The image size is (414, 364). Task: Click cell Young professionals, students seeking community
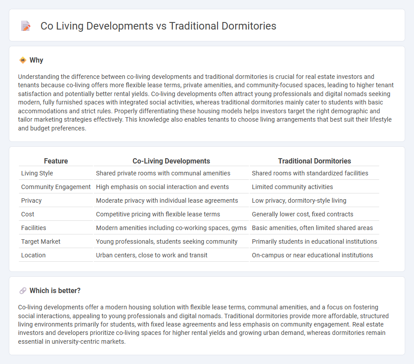coord(166,241)
